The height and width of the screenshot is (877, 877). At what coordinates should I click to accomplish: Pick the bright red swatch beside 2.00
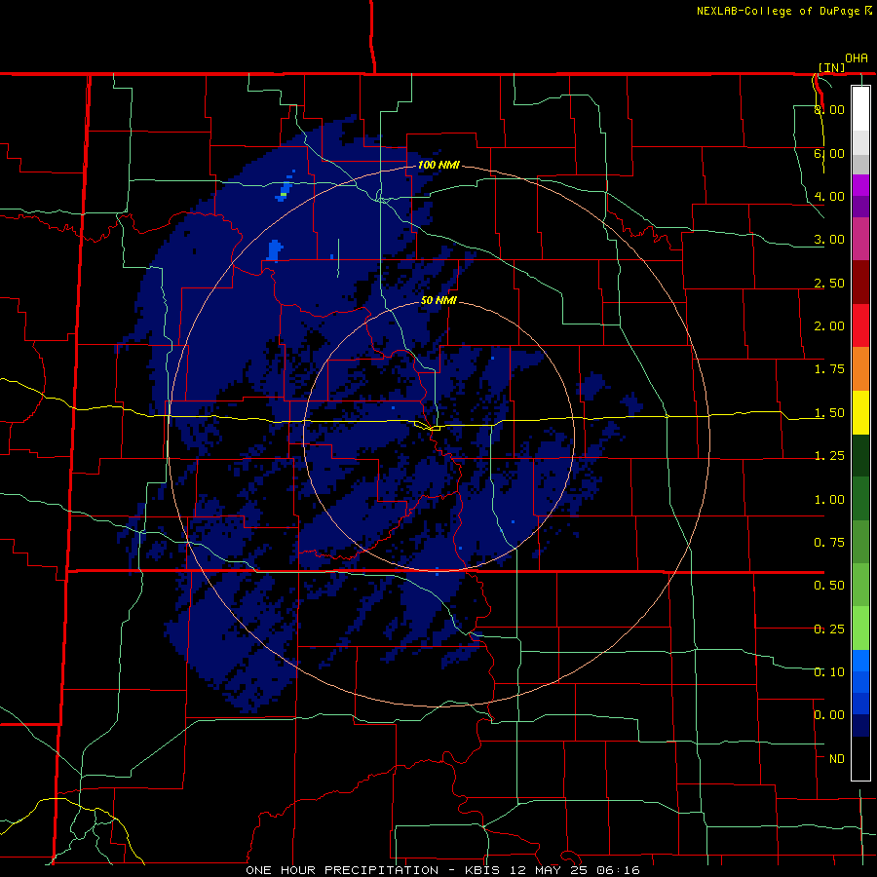[x=860, y=325]
